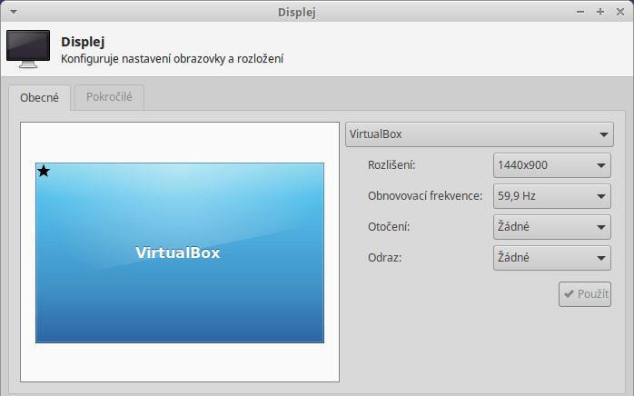
Task: Open the Obnovovací frekvence 59,9 Hz dropdown
Action: (552, 196)
